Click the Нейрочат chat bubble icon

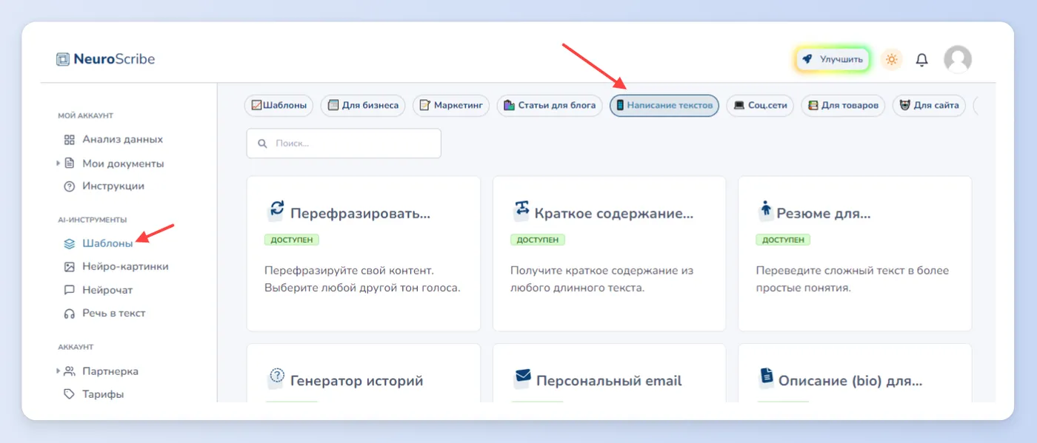70,291
